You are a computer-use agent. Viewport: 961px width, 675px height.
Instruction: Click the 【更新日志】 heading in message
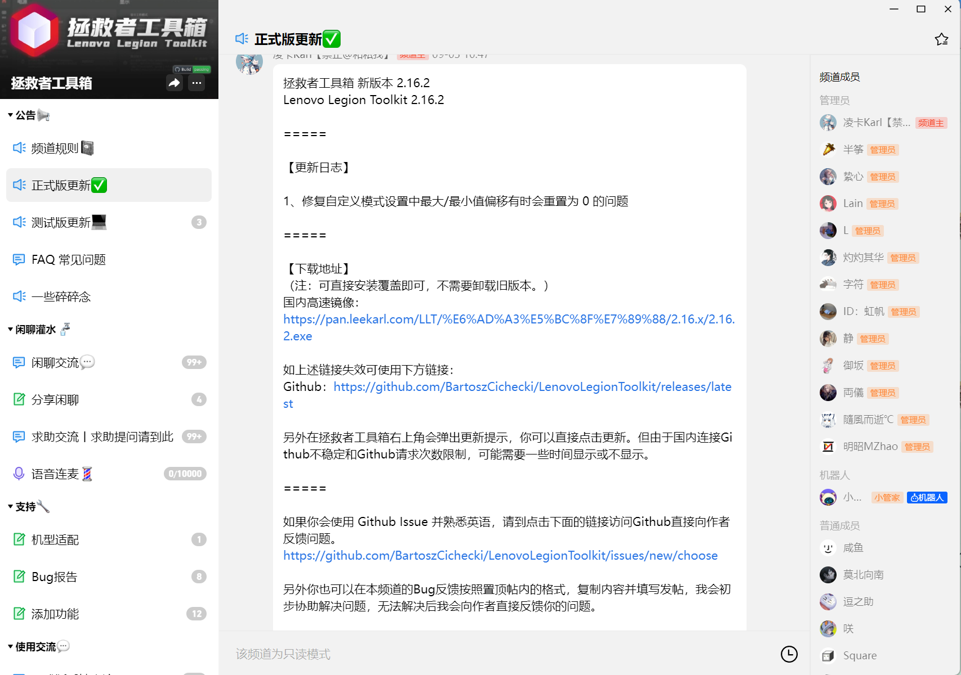[318, 168]
